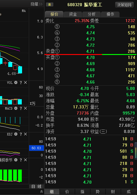
Task: Click trade row with volume 501 S
Action: click(x=89, y=151)
